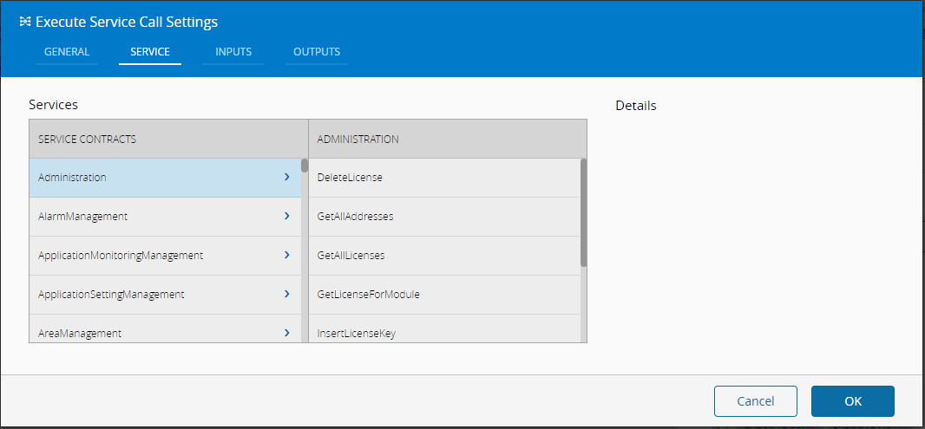Expand the AreaManagement chevron arrow

click(286, 332)
